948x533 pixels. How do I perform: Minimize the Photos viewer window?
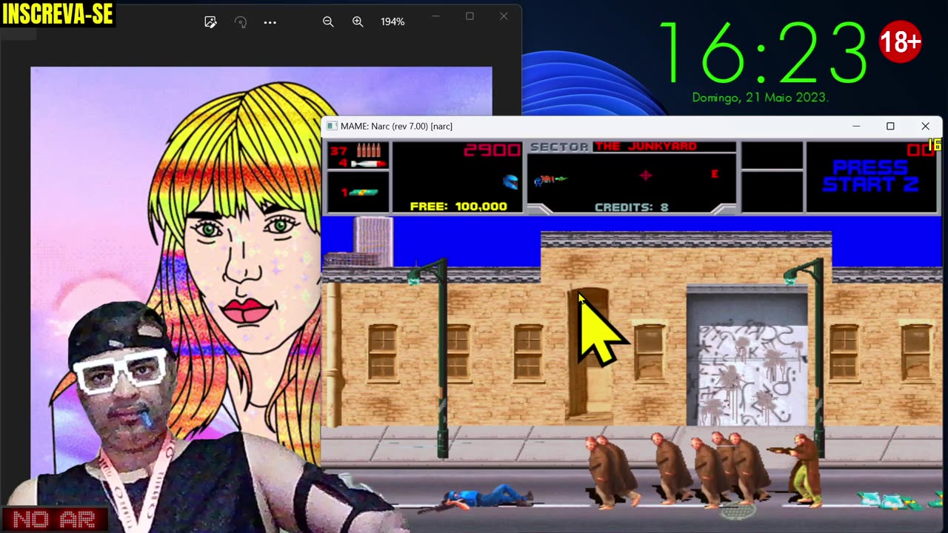point(435,16)
